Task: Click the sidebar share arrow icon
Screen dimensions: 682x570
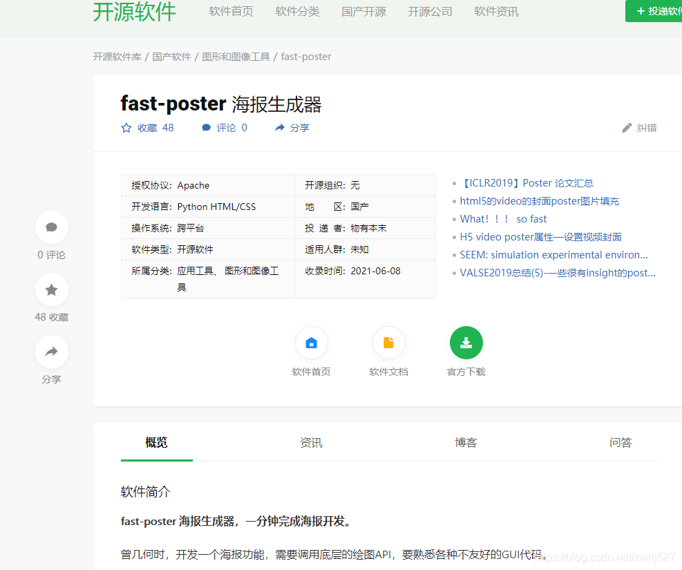Action: pyautogui.click(x=51, y=352)
